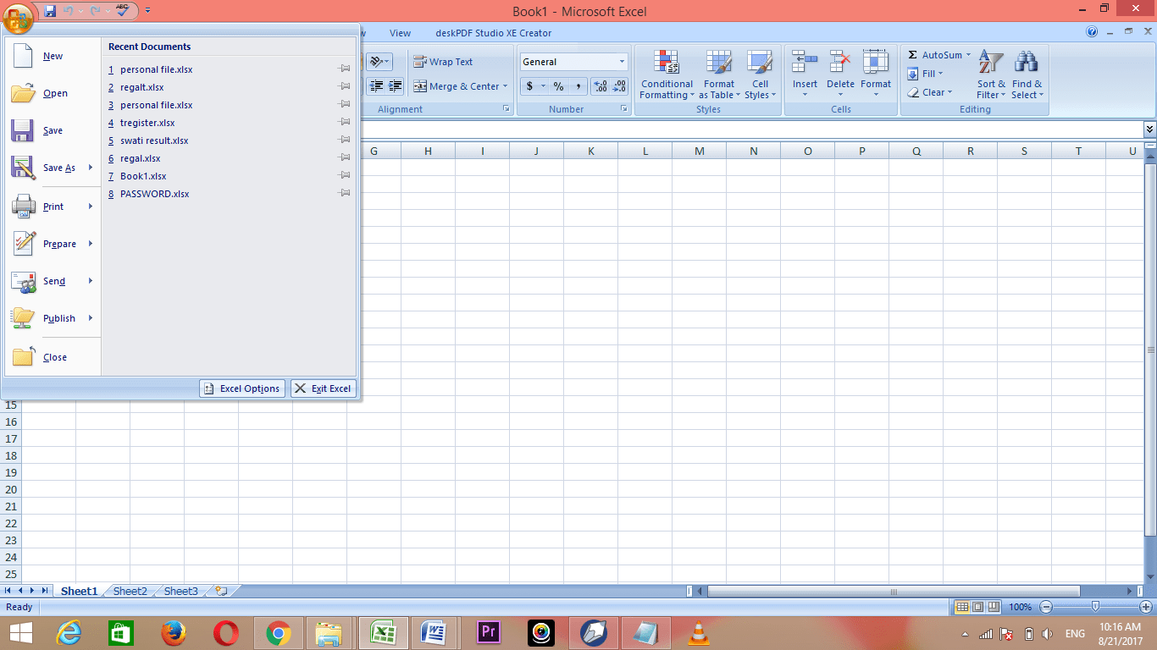Click Increase Decimal button

point(601,86)
